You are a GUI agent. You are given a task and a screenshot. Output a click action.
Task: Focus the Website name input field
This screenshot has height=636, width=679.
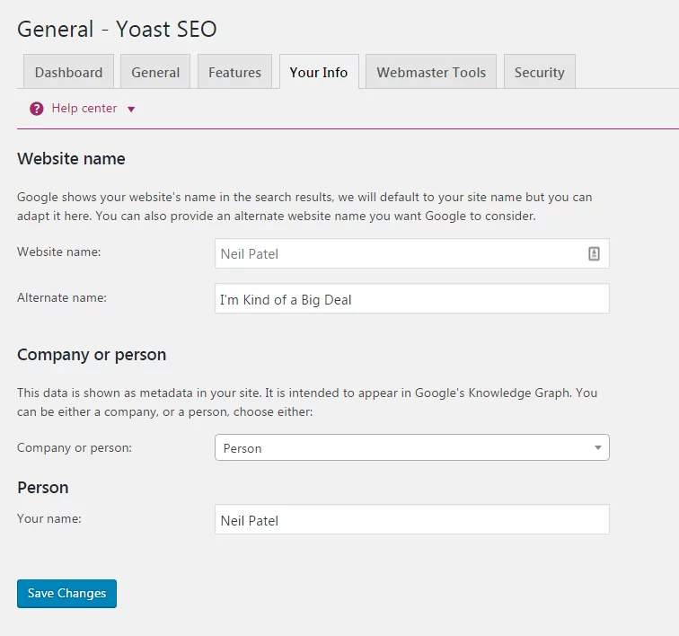coord(412,253)
